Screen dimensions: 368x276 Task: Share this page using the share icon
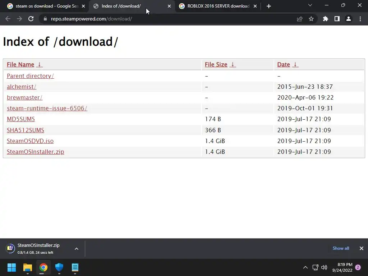[300, 19]
